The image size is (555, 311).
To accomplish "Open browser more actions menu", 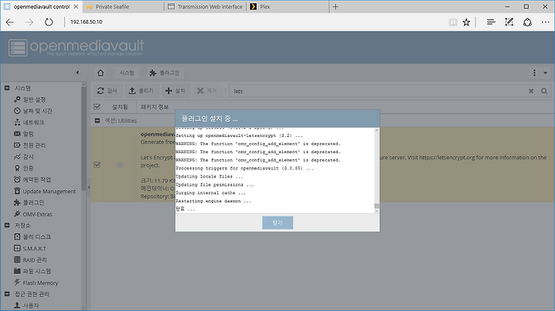I will (546, 22).
